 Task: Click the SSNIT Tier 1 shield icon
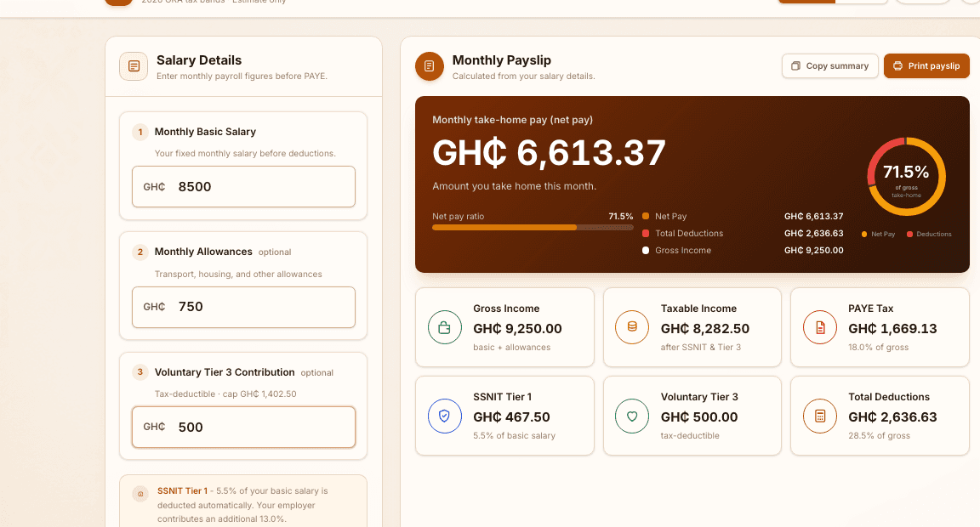(444, 416)
